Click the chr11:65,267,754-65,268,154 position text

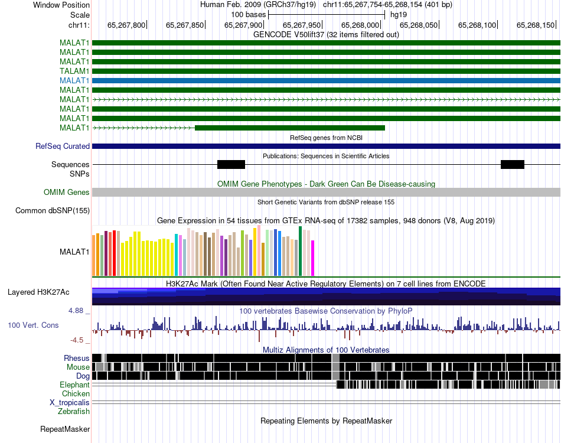(387, 5)
